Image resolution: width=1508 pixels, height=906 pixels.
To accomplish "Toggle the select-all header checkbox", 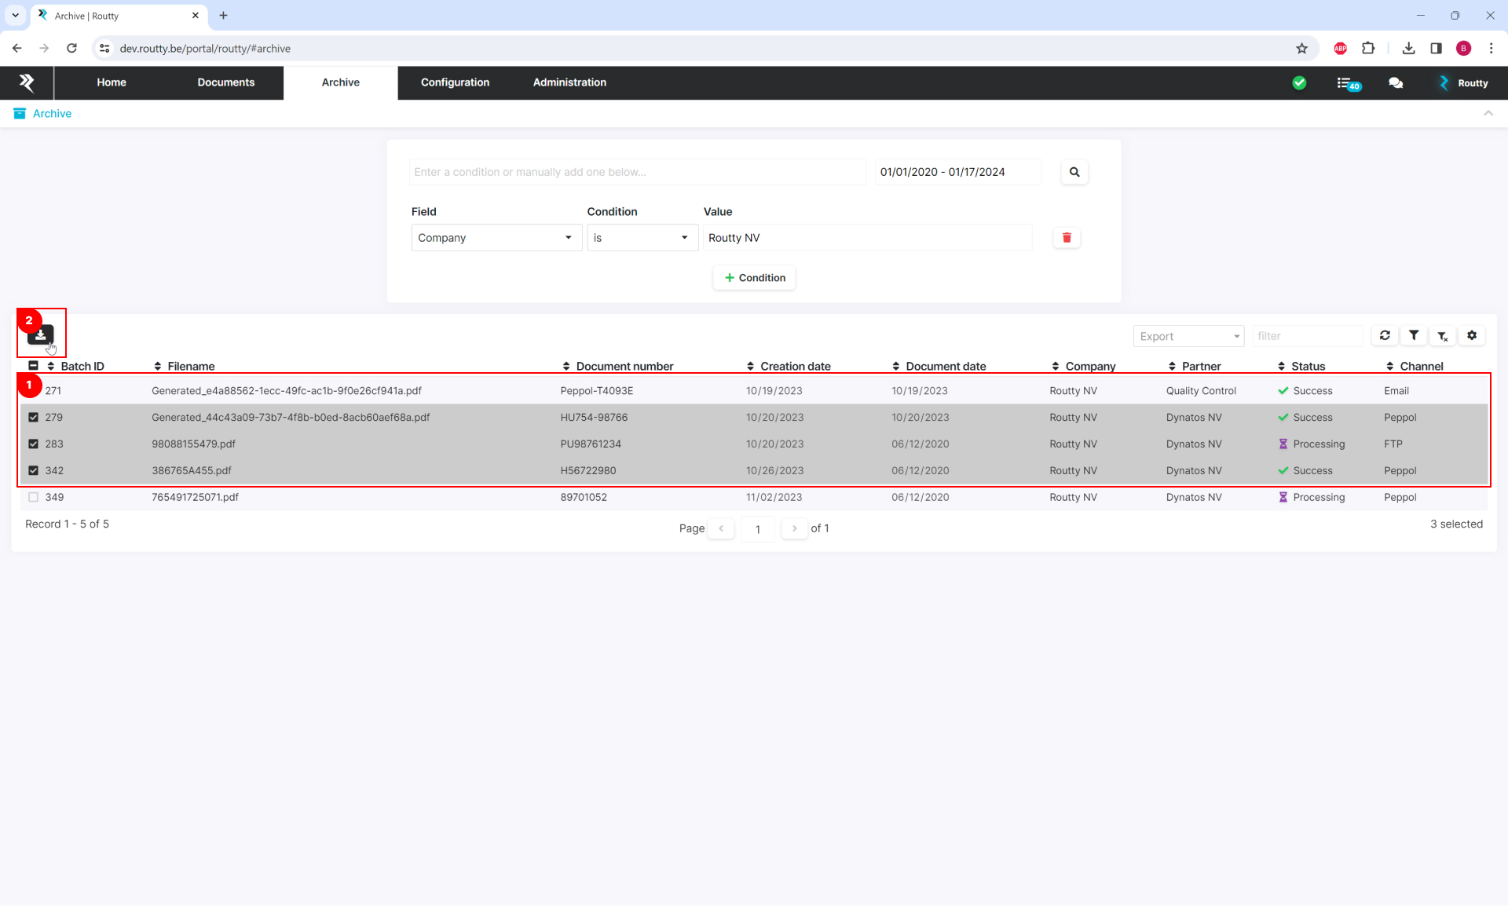I will 33,366.
